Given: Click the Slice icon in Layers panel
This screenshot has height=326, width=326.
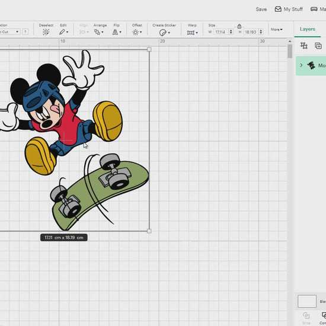Looking at the screenshot, I should point(306,316).
